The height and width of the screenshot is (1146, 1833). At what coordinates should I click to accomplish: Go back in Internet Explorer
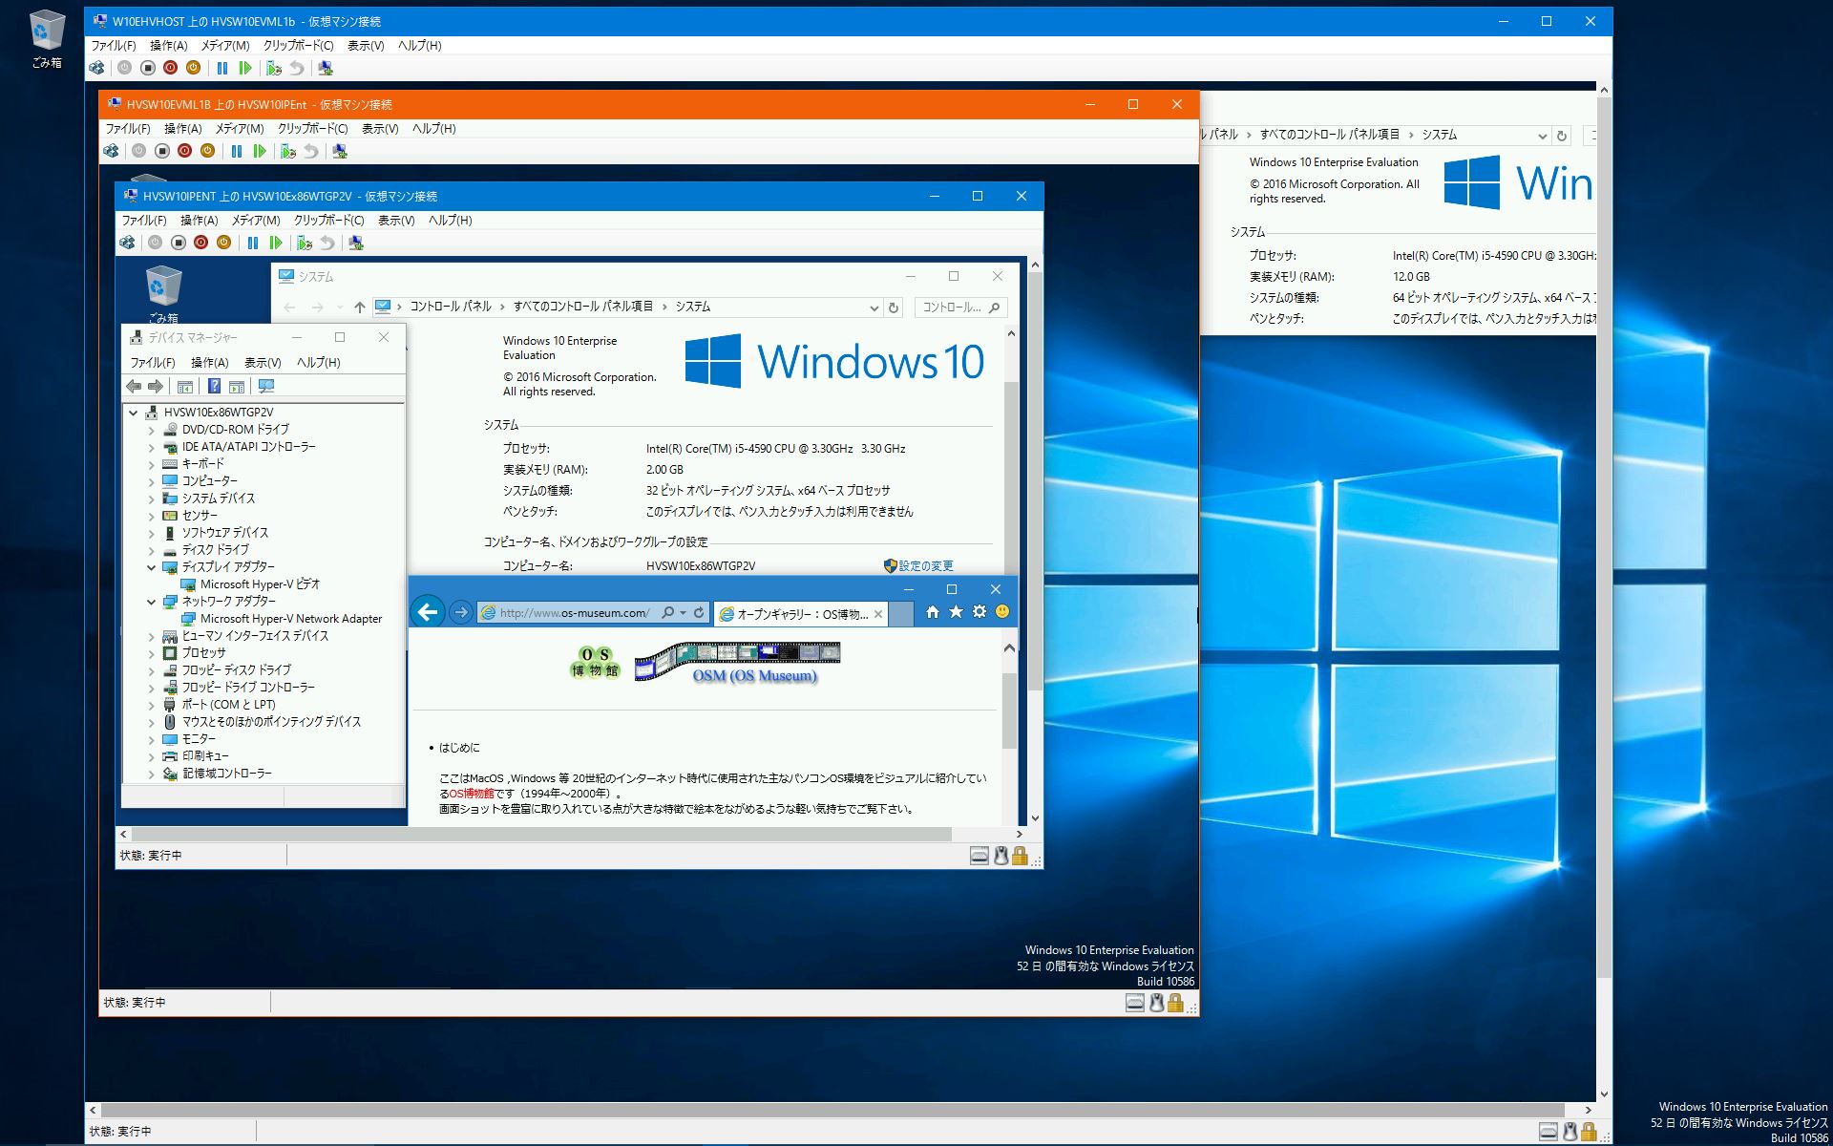coord(429,612)
